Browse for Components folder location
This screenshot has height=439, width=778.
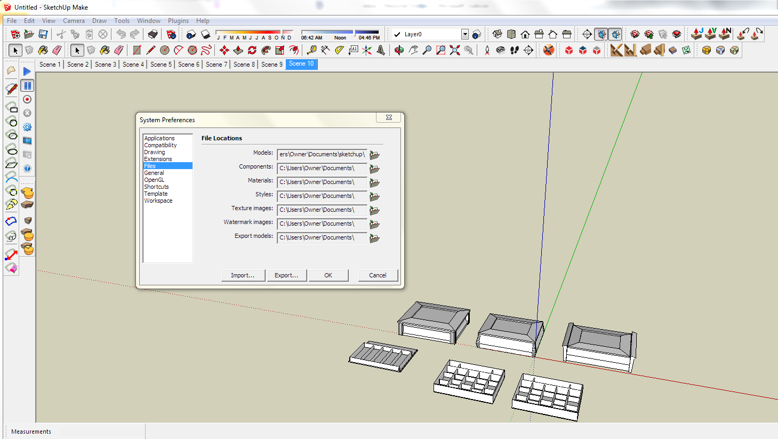click(375, 169)
